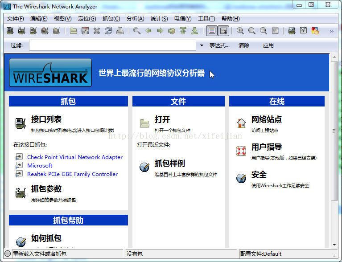Image resolution: width=342 pixels, height=262 pixels.
Task: Toggle the auto scroll live capture button
Action: [x=223, y=31]
